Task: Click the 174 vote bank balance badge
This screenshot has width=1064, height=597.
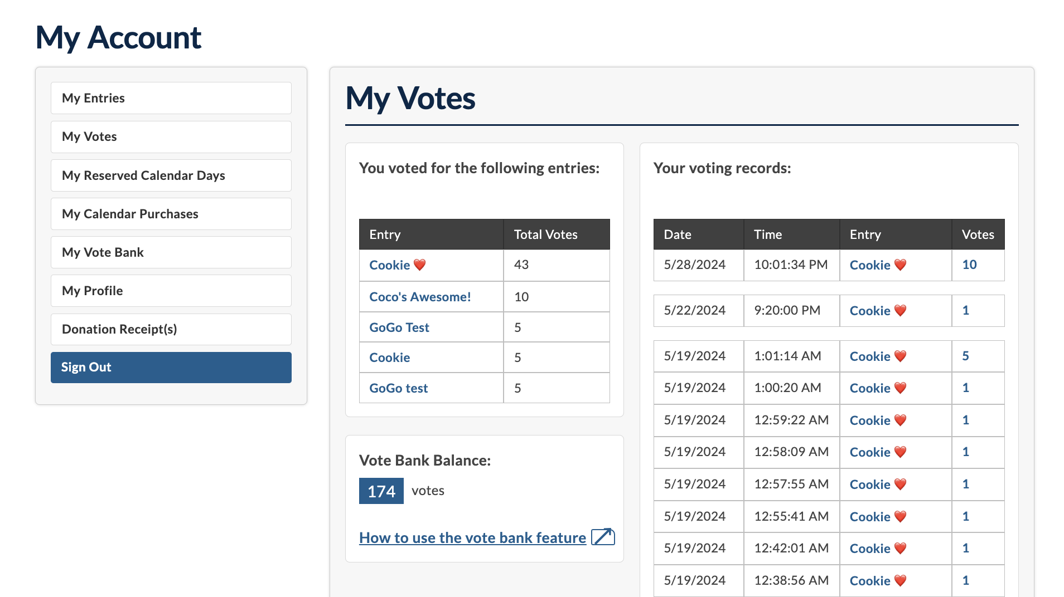Action: (381, 491)
